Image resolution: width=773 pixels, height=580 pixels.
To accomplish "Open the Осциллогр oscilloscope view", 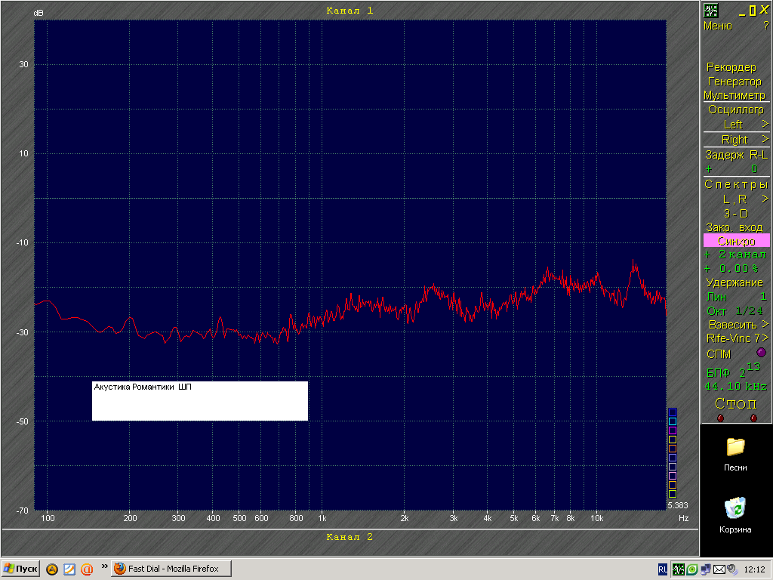I will tap(736, 110).
